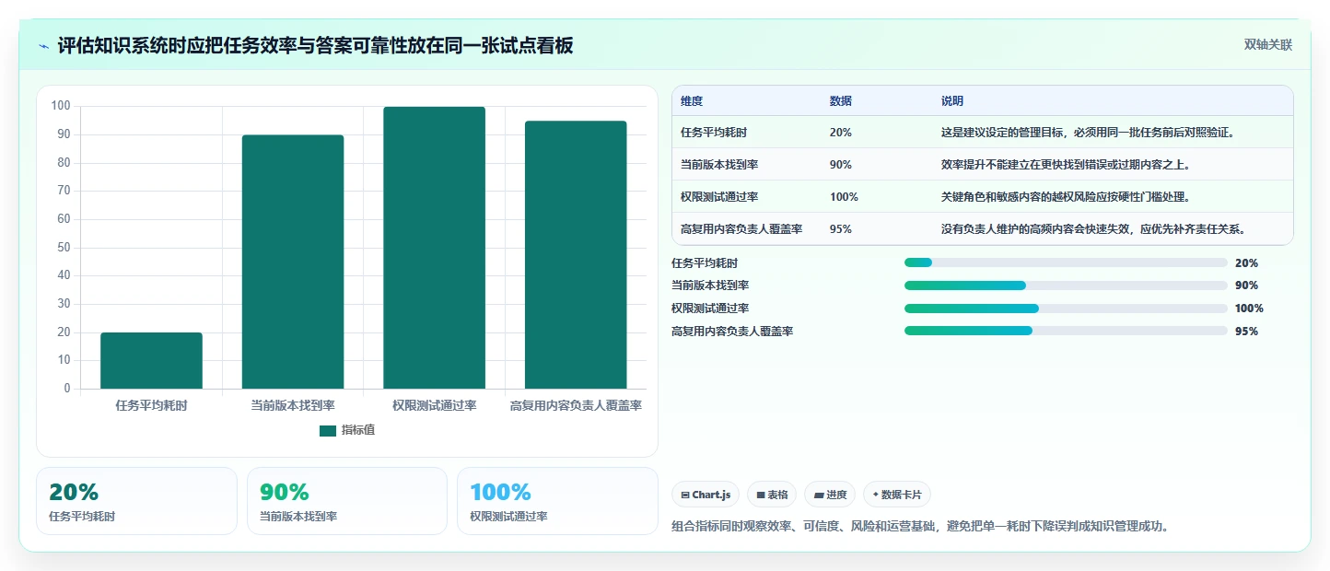Viewport: 1330px width, 571px height.
Task: Click the 50 y-axis tick label
Action: (64, 248)
